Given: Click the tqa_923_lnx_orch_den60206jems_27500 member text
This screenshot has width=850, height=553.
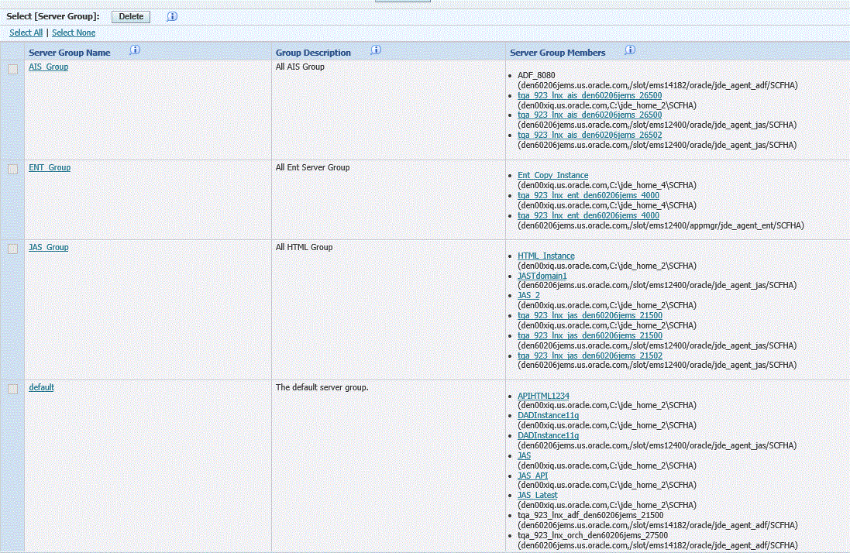Looking at the screenshot, I should [593, 535].
